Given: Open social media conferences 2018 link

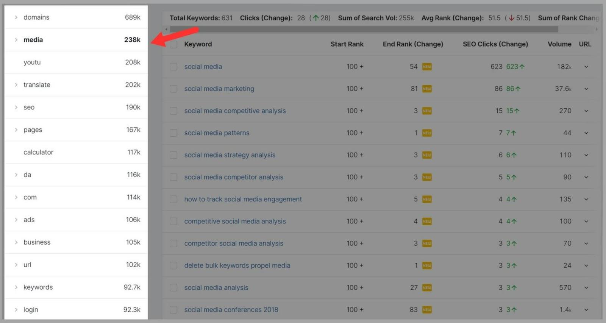Looking at the screenshot, I should [x=231, y=310].
